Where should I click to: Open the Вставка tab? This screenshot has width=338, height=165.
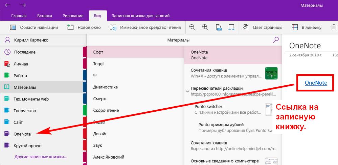[45, 16]
